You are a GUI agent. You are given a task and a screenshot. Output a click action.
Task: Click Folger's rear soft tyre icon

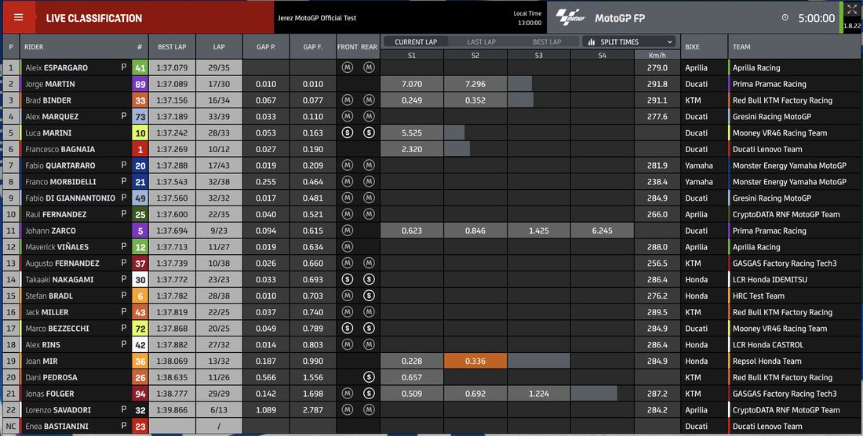tap(369, 394)
